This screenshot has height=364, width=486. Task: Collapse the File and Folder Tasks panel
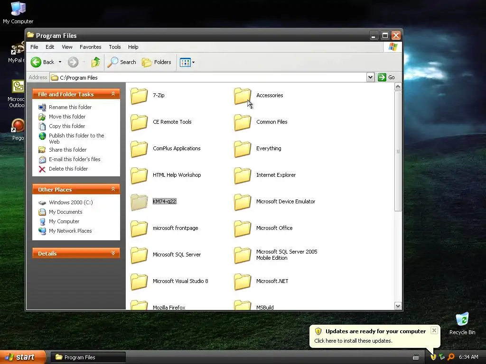tap(113, 94)
